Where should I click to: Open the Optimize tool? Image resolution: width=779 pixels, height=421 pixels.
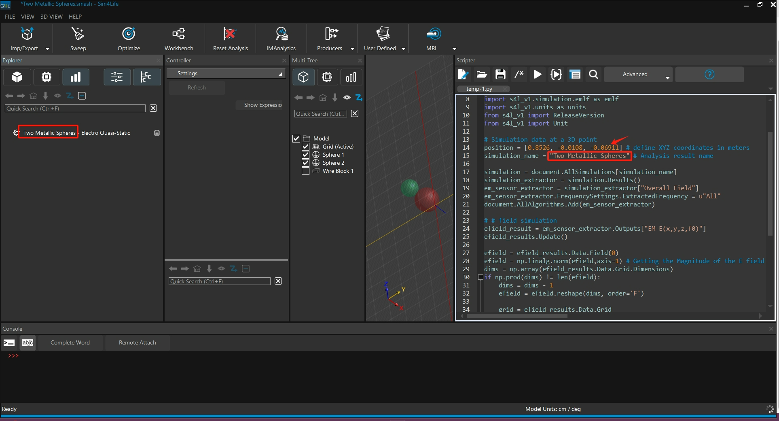[129, 34]
